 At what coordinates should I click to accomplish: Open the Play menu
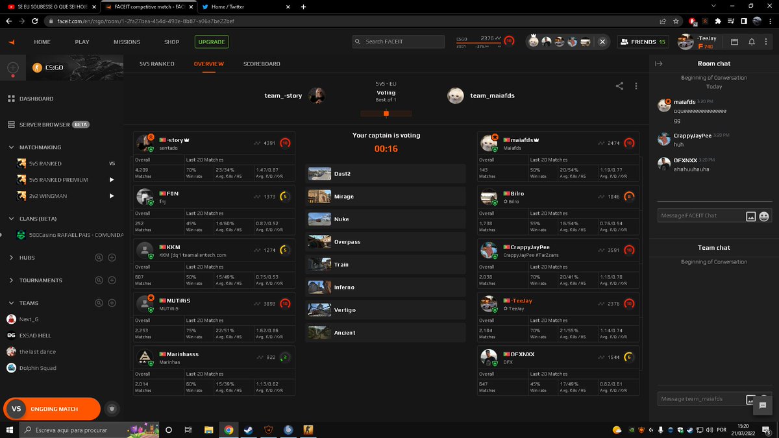tap(82, 42)
